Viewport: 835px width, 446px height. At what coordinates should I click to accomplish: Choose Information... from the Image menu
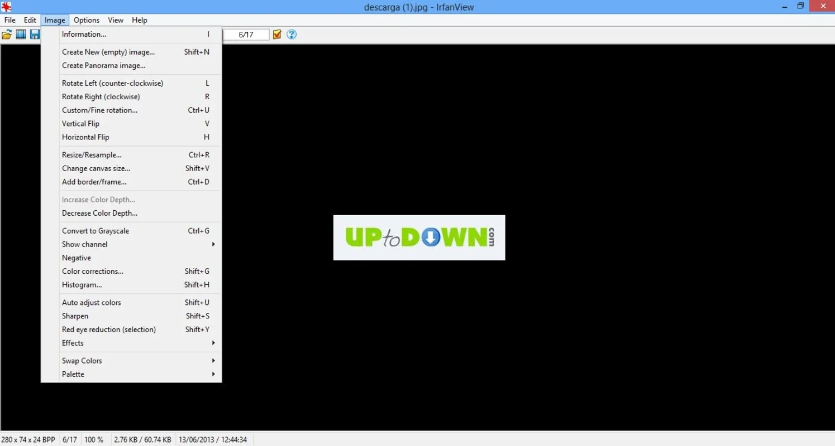[131, 34]
